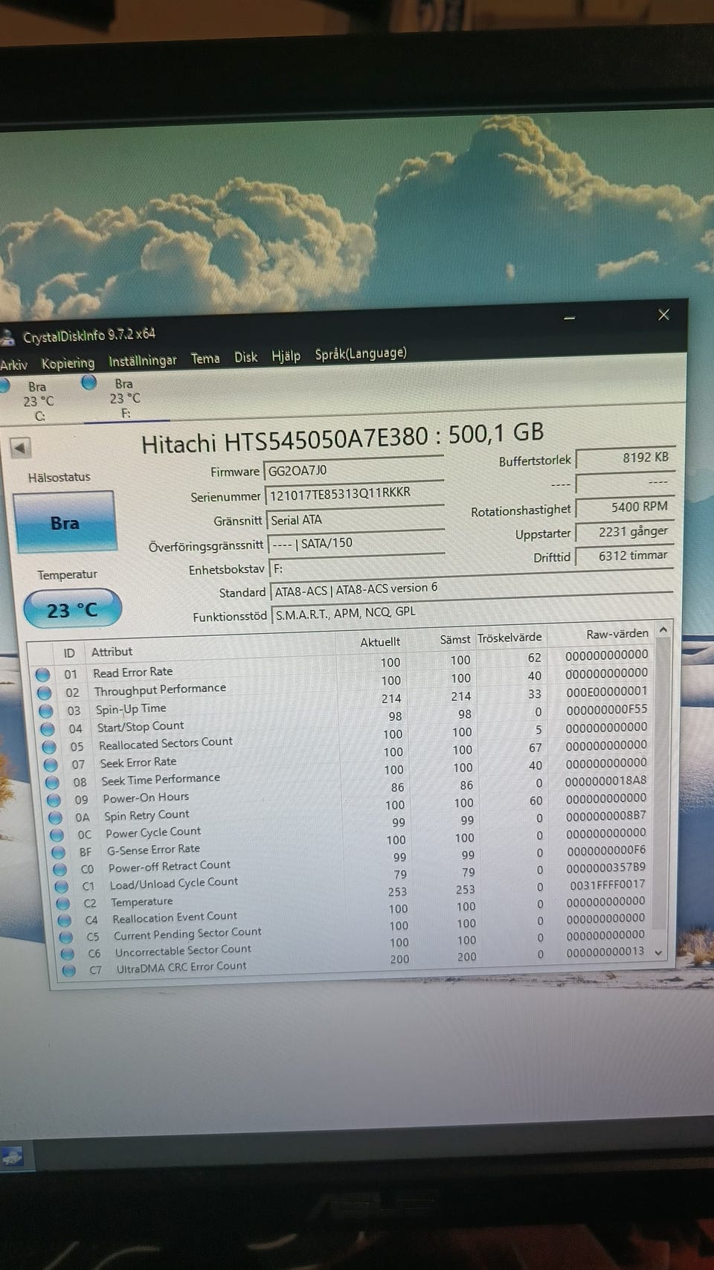Open the Språk(Language) menu
Viewport: 714px width, 1270px height.
point(361,353)
